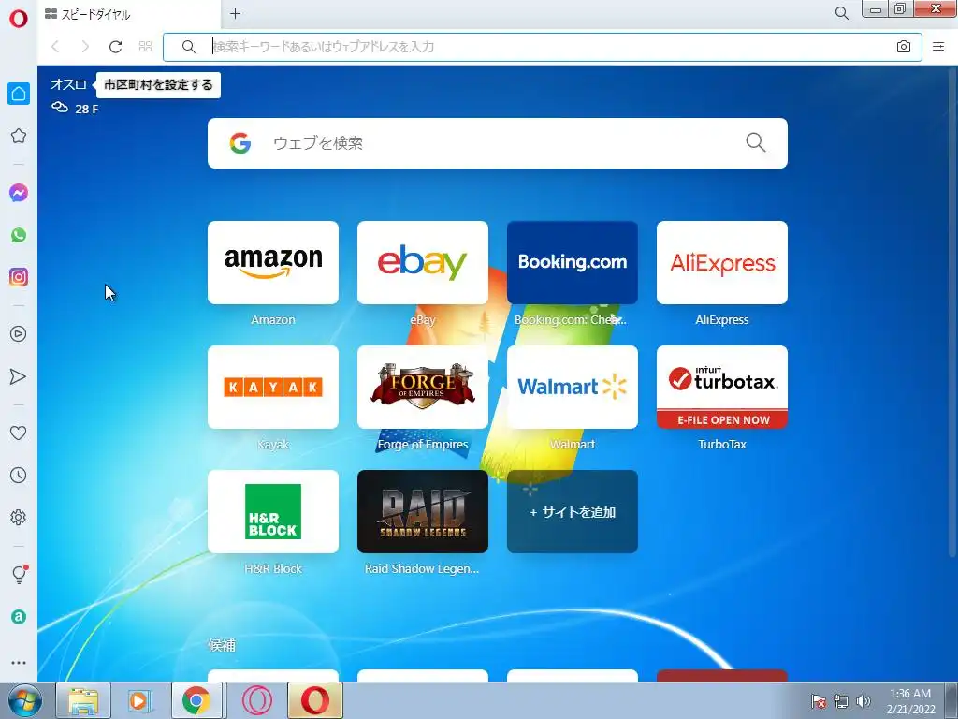Open the Booking.com speed dial tile
Screen dimensions: 958x719
pos(573,263)
